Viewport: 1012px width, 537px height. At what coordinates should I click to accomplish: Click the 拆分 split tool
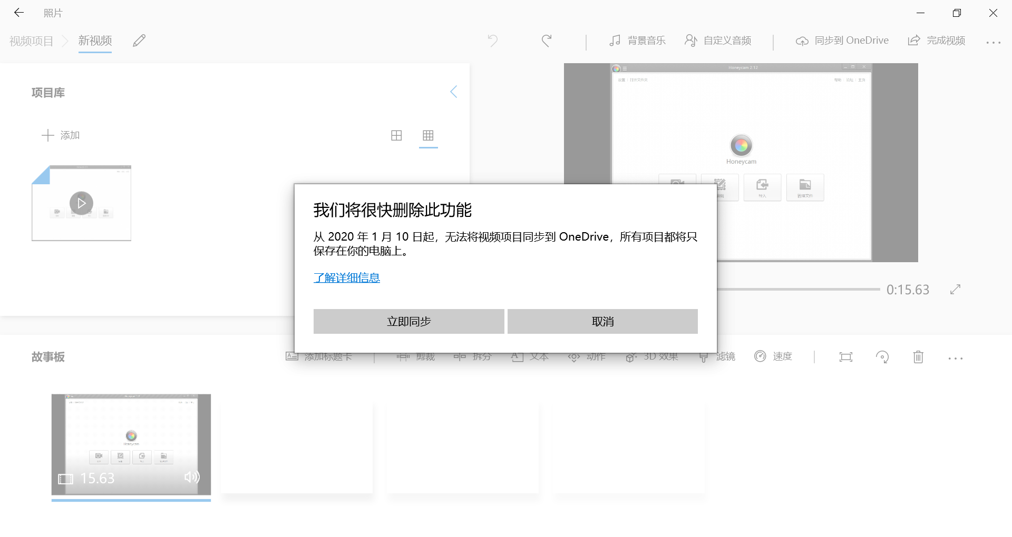(472, 356)
